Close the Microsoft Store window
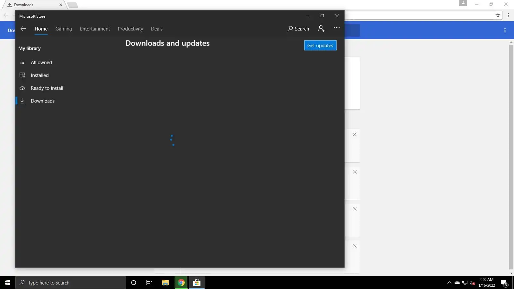 coord(337,16)
